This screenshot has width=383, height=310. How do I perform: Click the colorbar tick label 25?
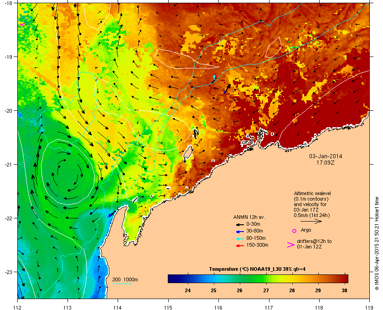pyautogui.click(x=214, y=290)
